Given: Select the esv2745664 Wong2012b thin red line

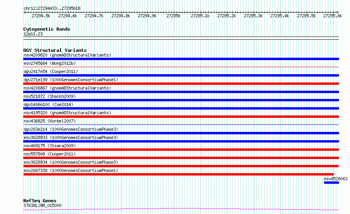Looking at the screenshot, I should [181, 67].
